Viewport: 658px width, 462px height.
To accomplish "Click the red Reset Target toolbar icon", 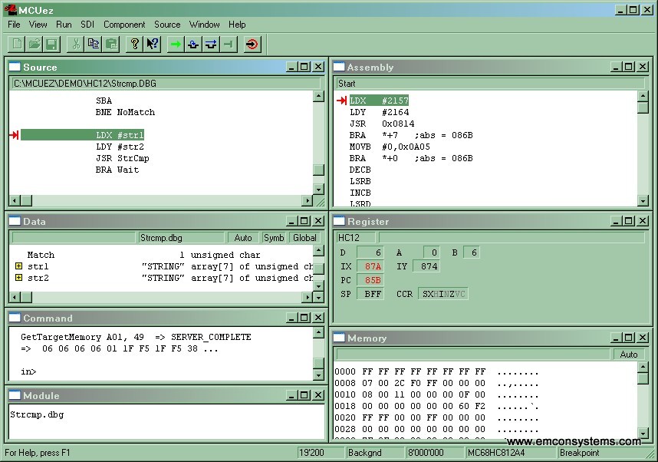I will click(252, 45).
